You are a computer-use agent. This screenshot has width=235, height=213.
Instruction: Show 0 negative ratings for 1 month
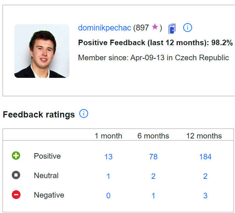tap(108, 196)
